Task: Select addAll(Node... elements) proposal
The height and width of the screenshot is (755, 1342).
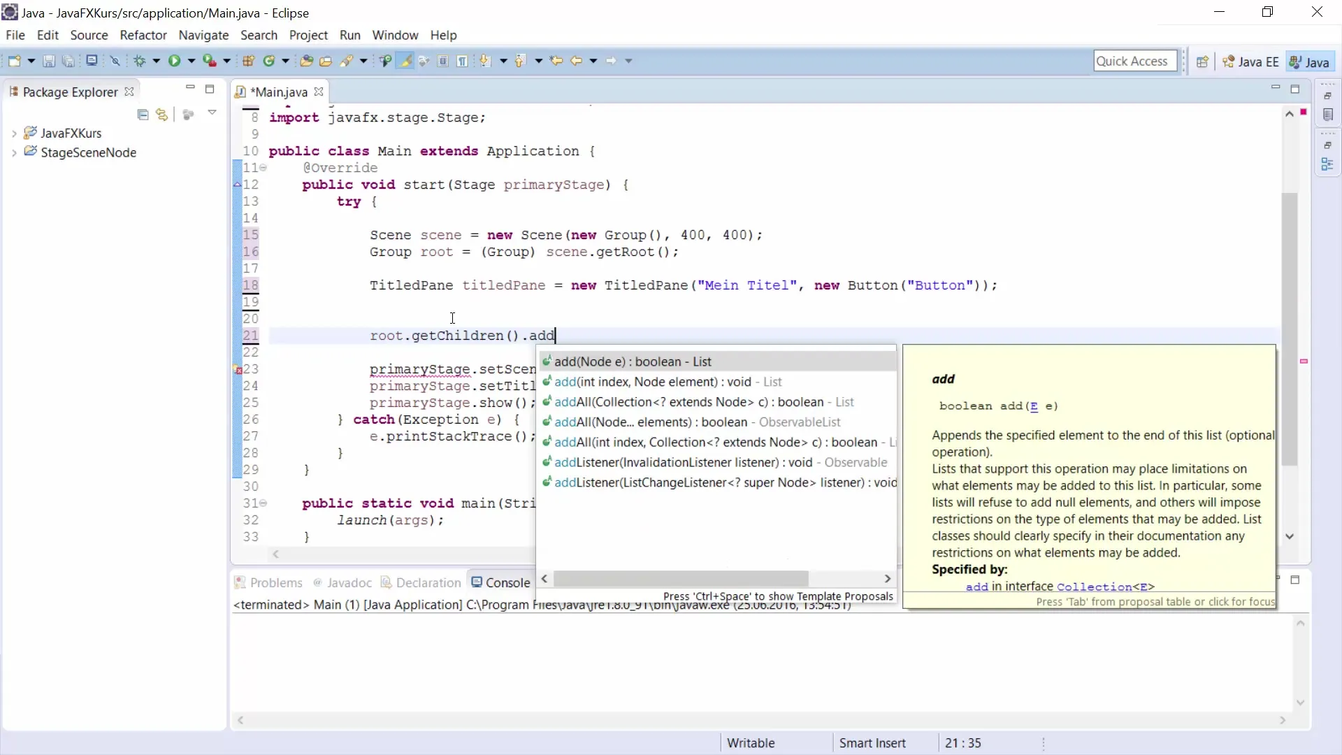Action: pos(717,422)
